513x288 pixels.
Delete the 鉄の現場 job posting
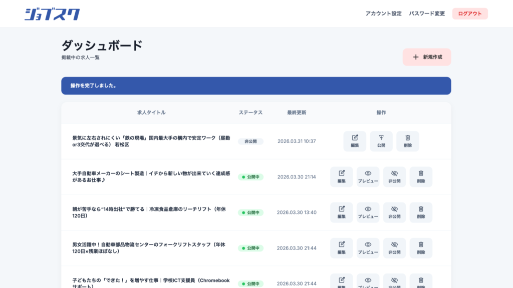[x=408, y=141]
